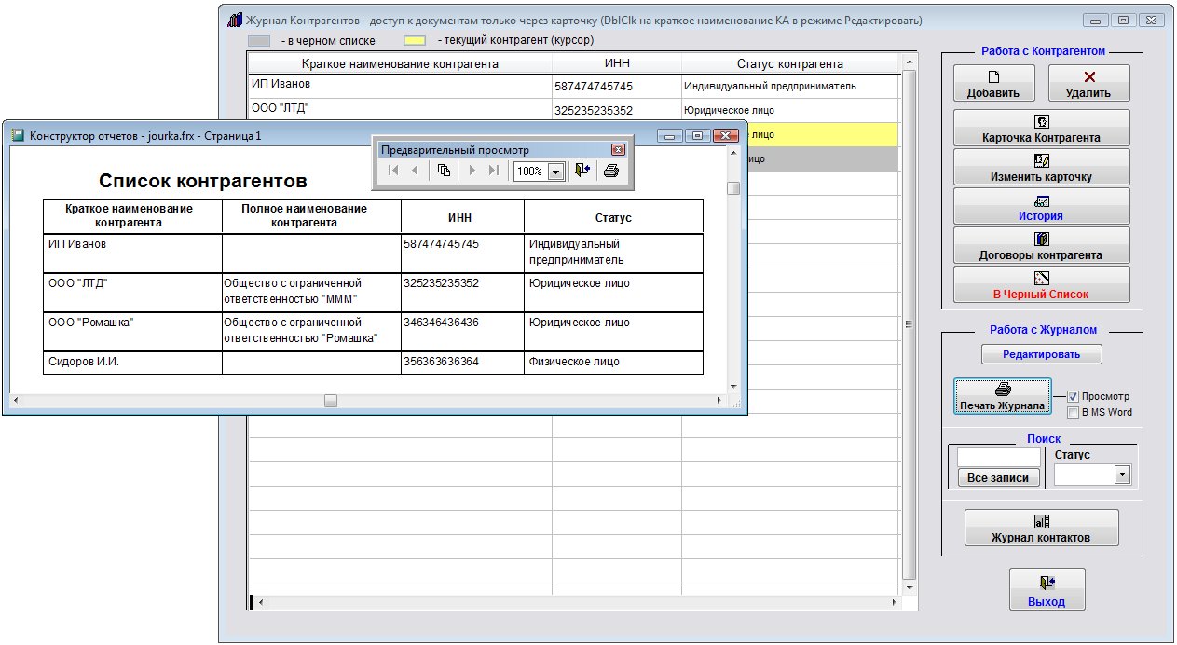Click the Go to Page icon in preview toolbar

point(445,171)
